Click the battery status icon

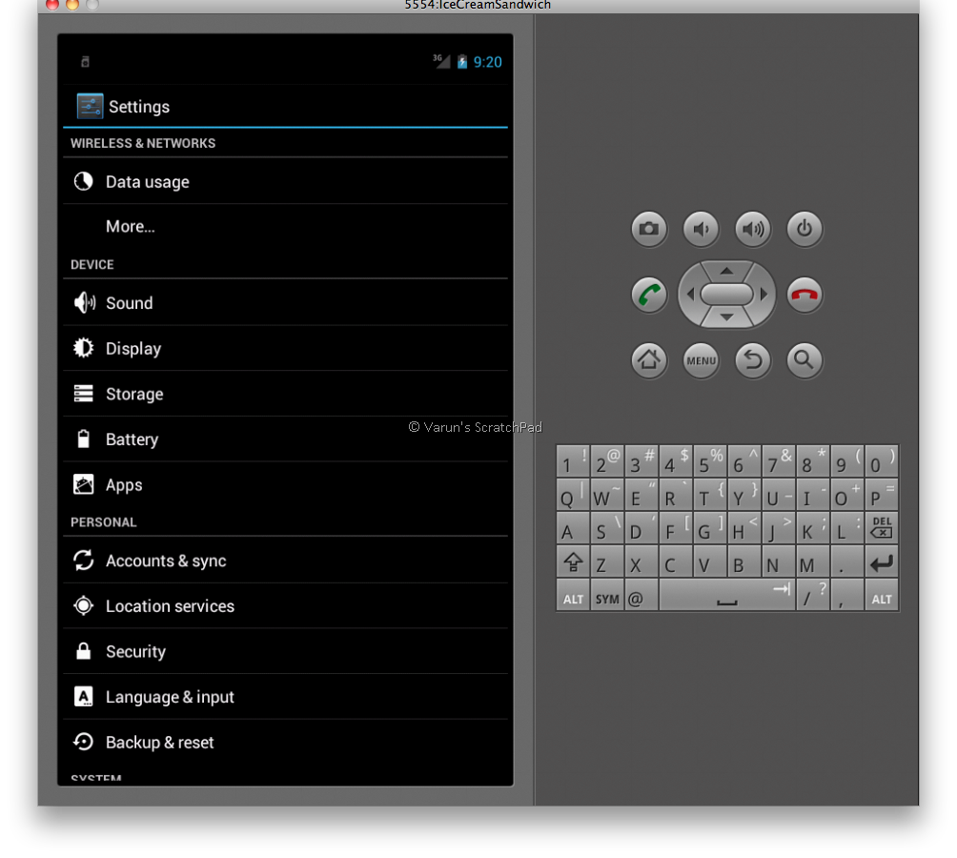coord(462,62)
